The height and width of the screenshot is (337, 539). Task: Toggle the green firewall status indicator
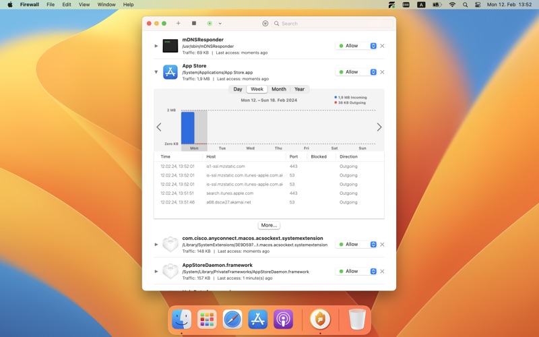(x=210, y=24)
